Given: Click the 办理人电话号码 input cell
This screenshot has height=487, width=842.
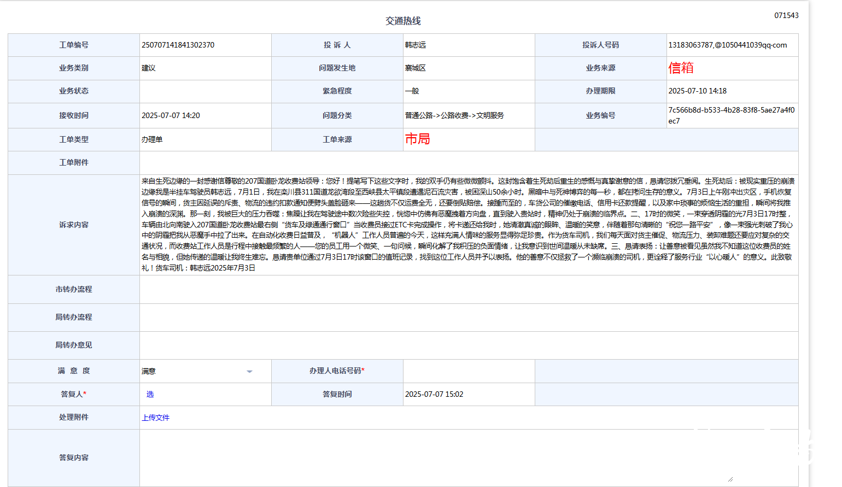Looking at the screenshot, I should click(x=469, y=371).
